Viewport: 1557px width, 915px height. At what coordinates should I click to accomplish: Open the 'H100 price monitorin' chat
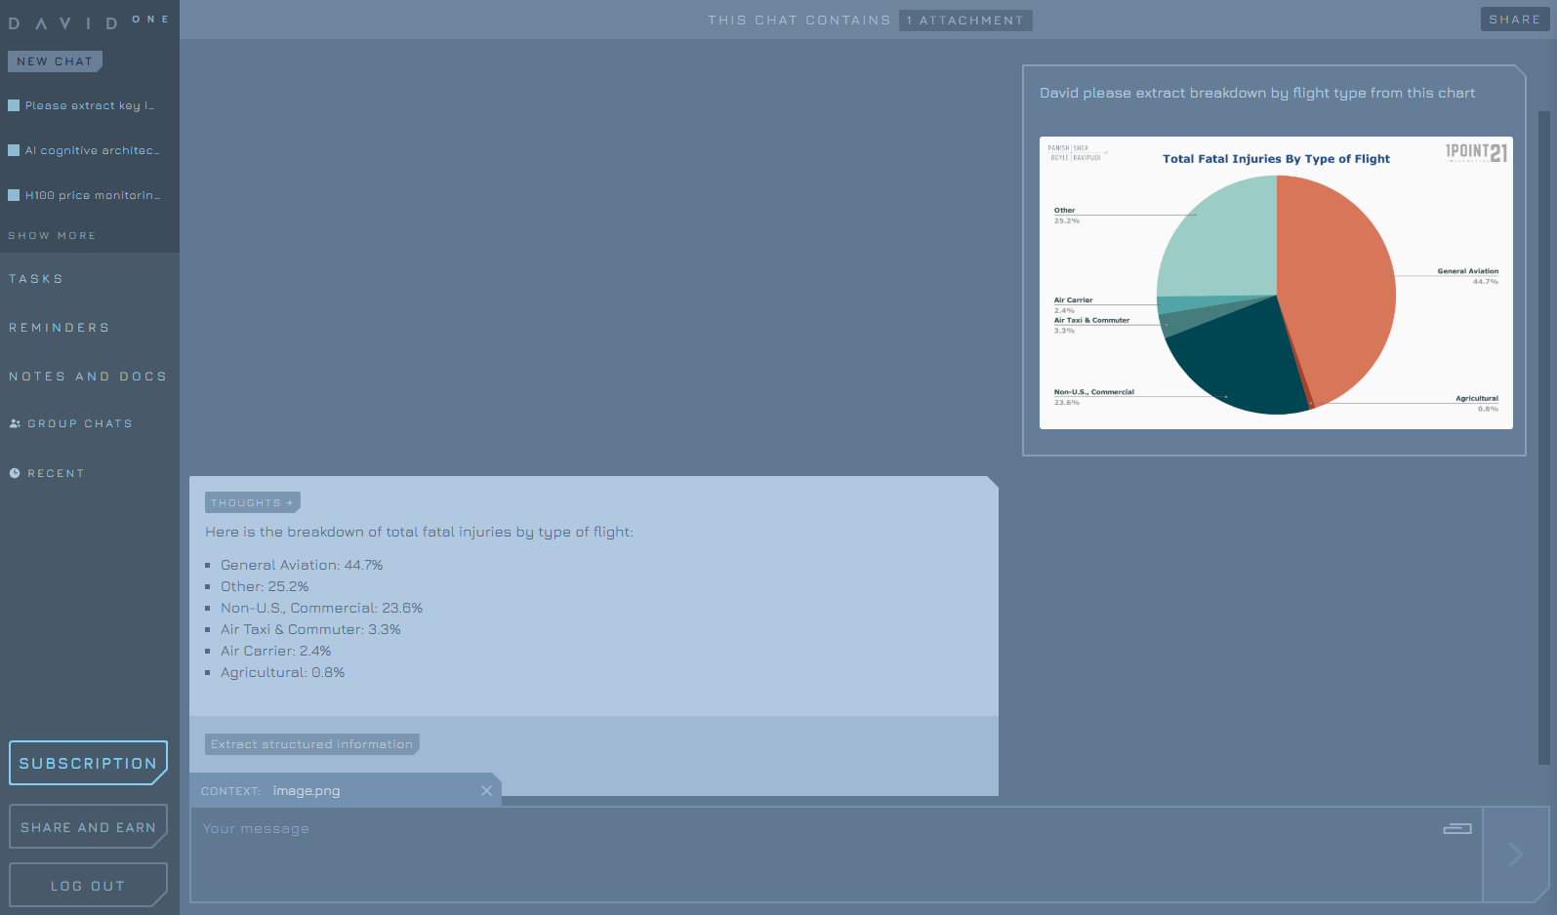click(92, 196)
